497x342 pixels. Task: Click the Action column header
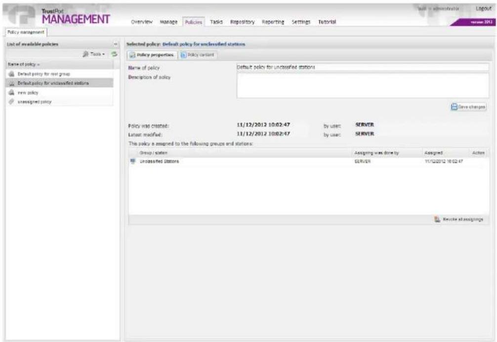click(x=478, y=153)
